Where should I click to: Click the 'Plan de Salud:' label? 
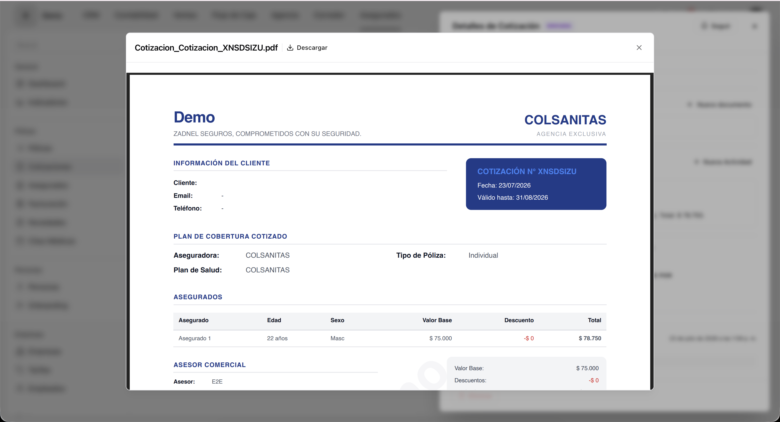pyautogui.click(x=197, y=270)
